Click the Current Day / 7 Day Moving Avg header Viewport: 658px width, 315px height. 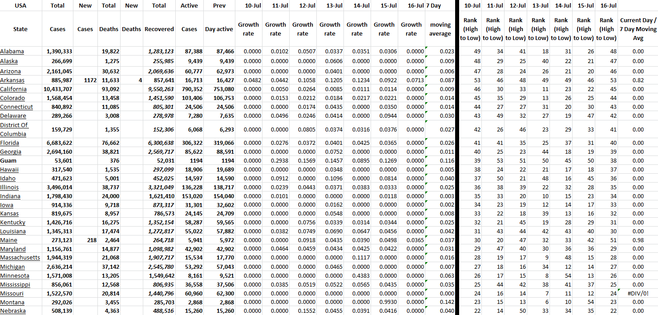coord(638,29)
